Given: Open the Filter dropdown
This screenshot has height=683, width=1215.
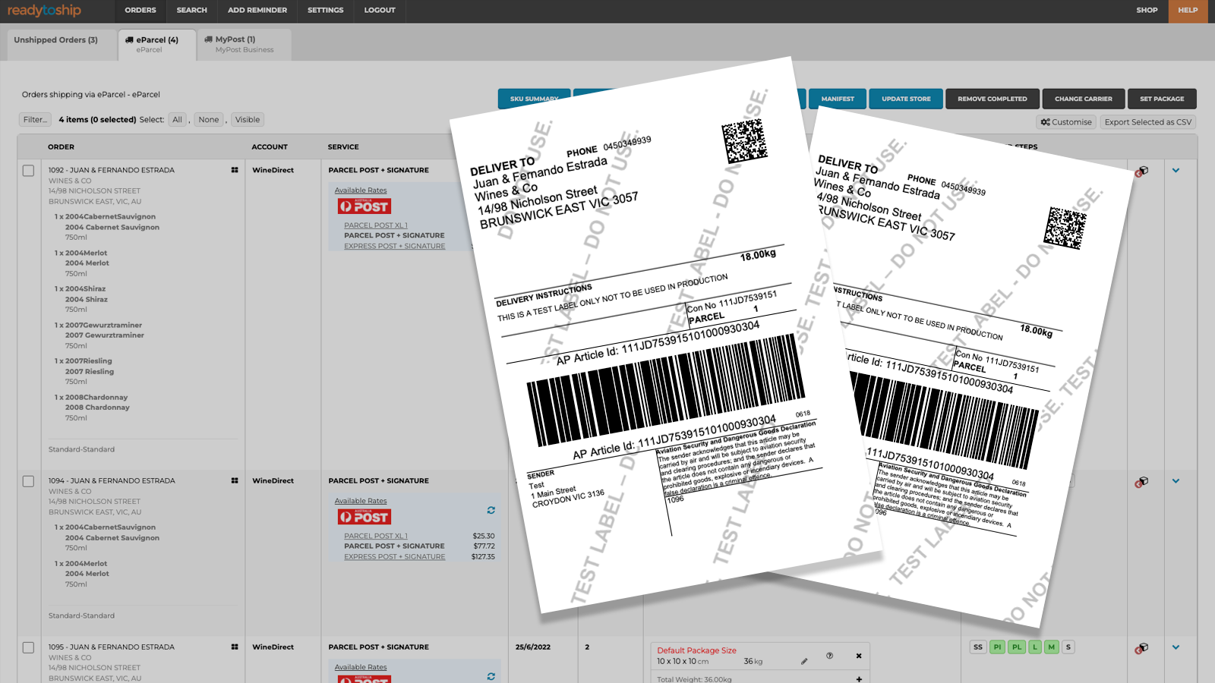Looking at the screenshot, I should pos(35,120).
